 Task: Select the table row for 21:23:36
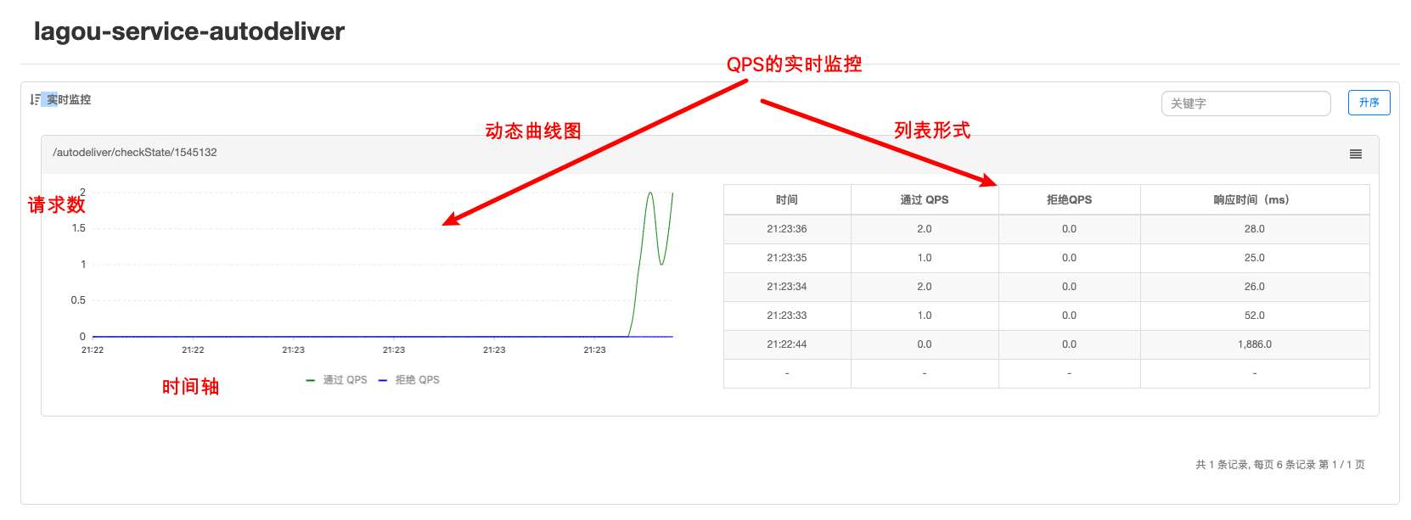[x=1046, y=229]
